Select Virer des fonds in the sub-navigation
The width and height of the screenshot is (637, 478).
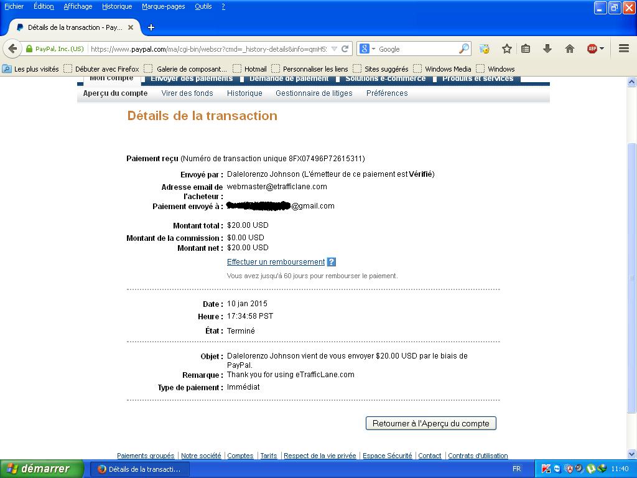click(x=187, y=93)
